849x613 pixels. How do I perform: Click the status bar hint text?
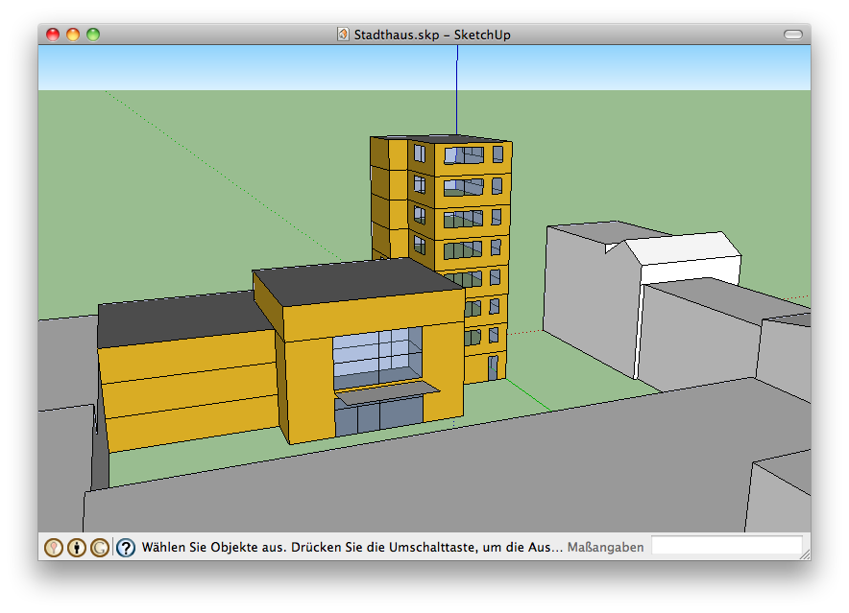click(352, 548)
